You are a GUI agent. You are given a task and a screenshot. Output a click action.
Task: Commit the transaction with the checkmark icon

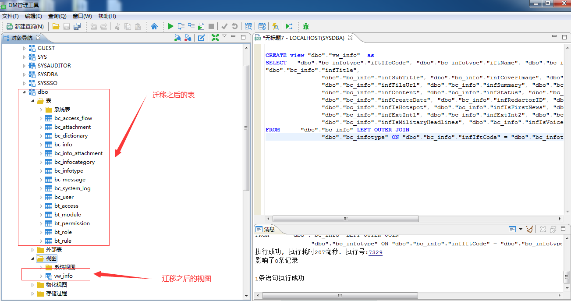(224, 26)
